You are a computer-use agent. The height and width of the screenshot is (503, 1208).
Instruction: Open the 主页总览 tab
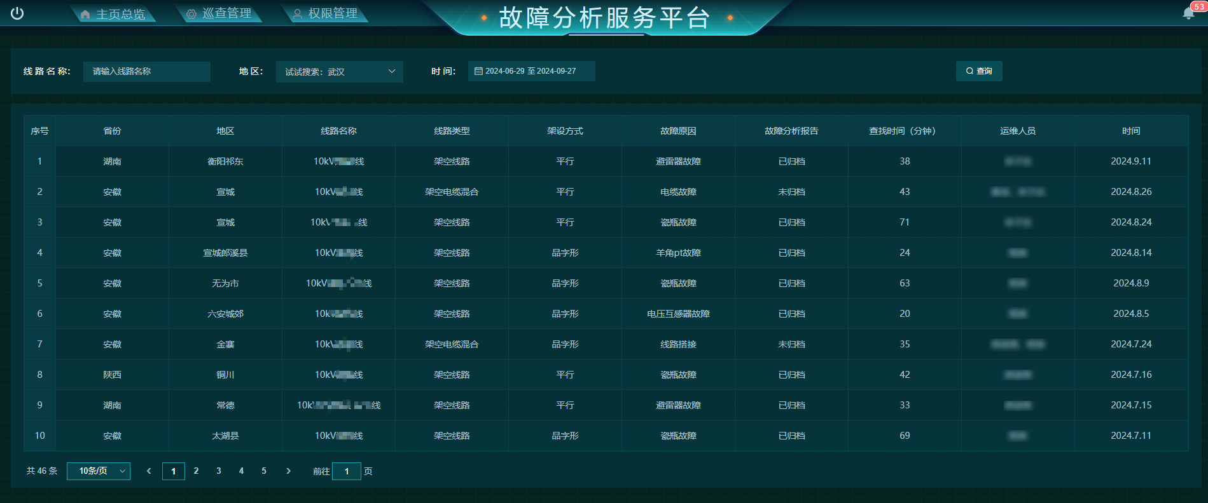click(113, 14)
